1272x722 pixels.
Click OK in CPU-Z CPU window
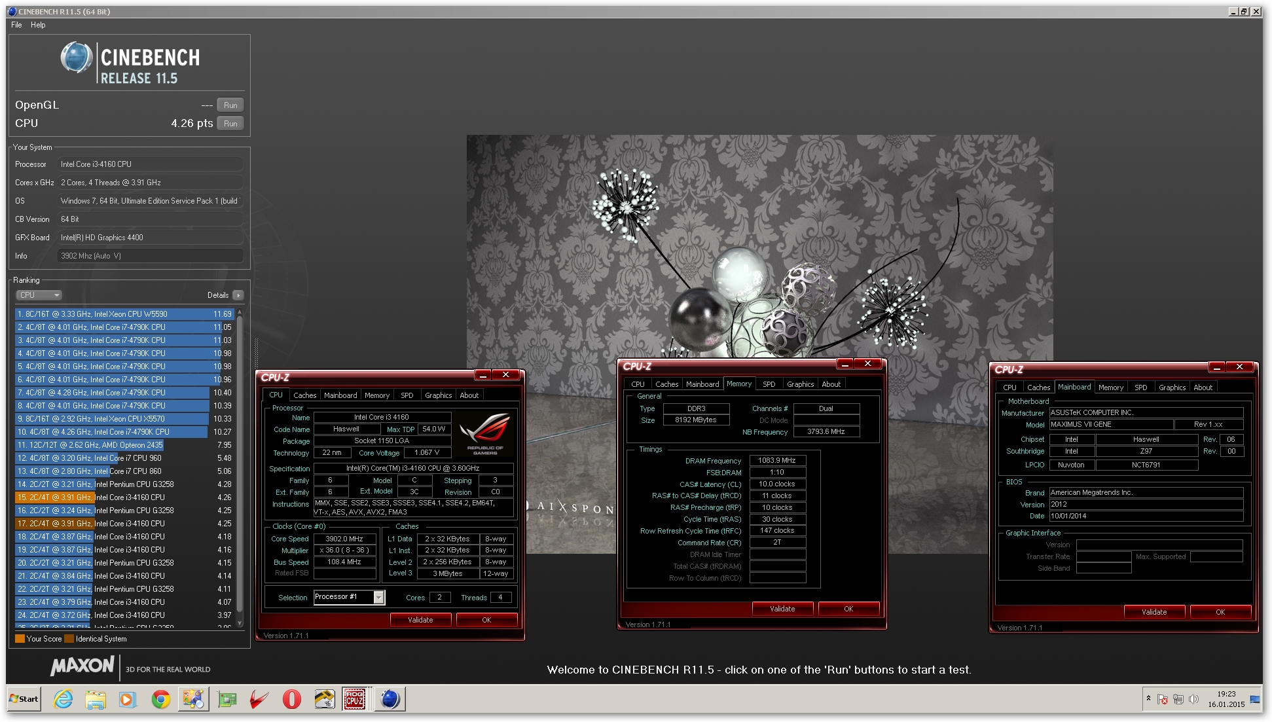click(x=486, y=620)
